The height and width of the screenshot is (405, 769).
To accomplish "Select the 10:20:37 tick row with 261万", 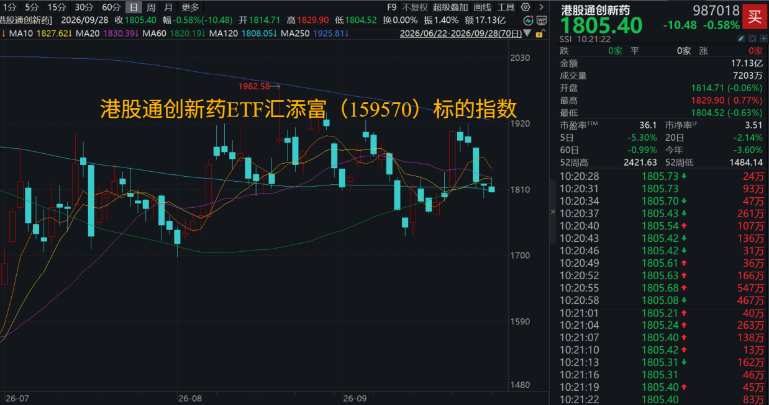I will pyautogui.click(x=662, y=213).
